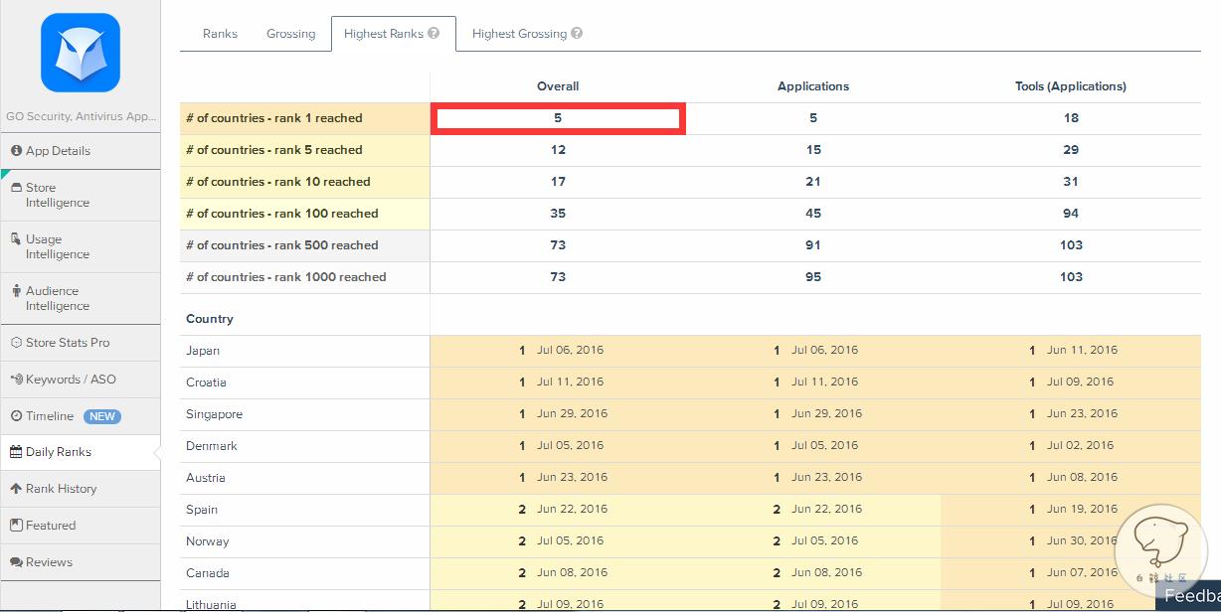Open Audience Intelligence section
This screenshot has width=1221, height=612.
click(58, 298)
